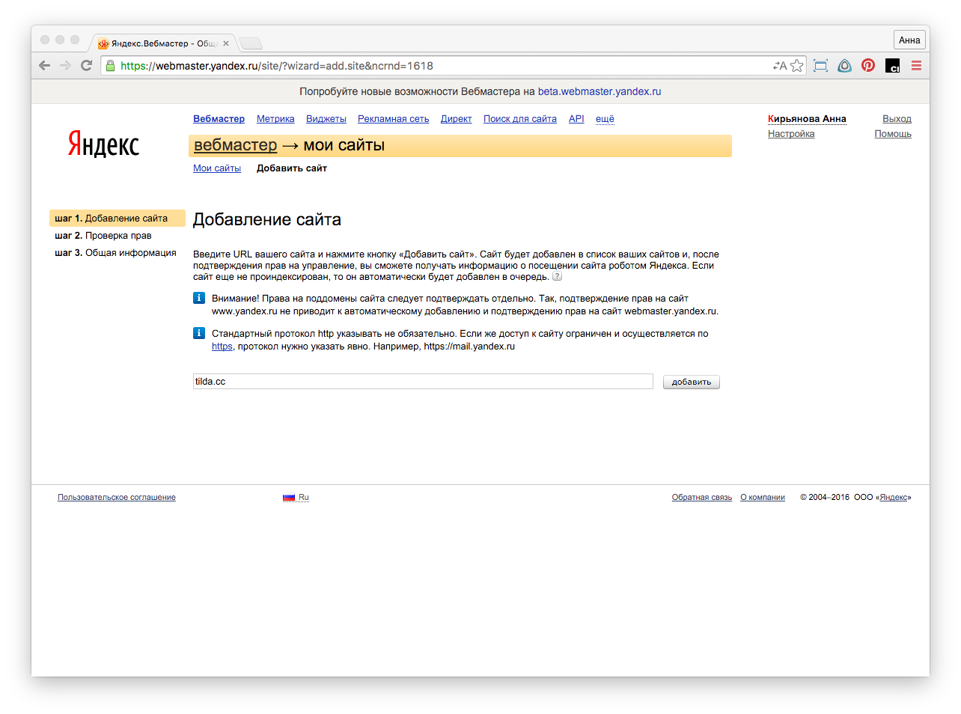Click the question mark help icon
Image resolution: width=961 pixels, height=714 pixels.
[557, 277]
